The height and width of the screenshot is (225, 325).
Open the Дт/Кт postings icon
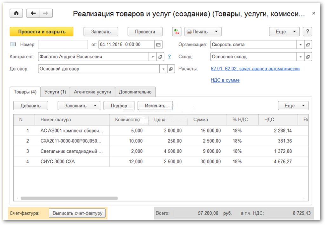pyautogui.click(x=176, y=32)
